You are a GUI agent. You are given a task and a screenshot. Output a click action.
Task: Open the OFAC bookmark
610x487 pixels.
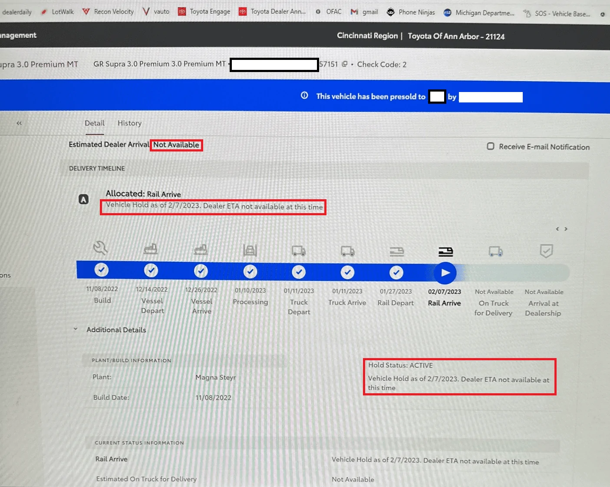329,11
